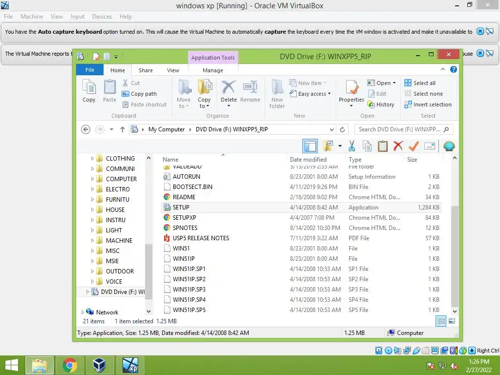The width and height of the screenshot is (500, 375).
Task: Sort by Date modified column header
Action: (308, 160)
